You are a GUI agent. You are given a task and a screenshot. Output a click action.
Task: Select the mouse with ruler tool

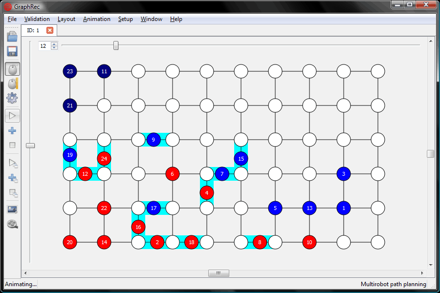click(x=13, y=84)
